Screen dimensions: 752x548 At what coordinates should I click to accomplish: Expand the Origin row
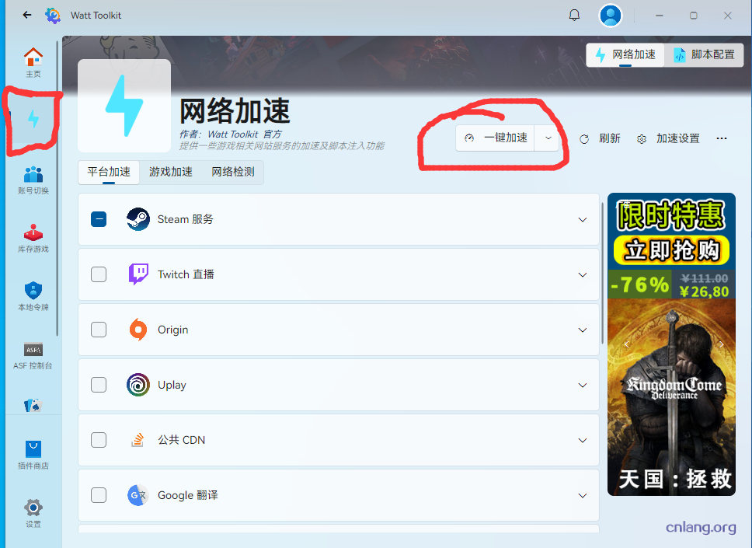(x=582, y=330)
